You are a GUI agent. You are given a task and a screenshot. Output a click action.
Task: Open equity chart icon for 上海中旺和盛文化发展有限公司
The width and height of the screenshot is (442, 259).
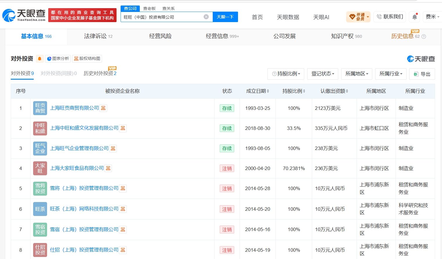[x=123, y=128]
